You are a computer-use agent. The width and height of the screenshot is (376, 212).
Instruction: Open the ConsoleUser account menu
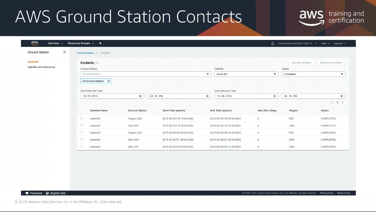(298, 43)
